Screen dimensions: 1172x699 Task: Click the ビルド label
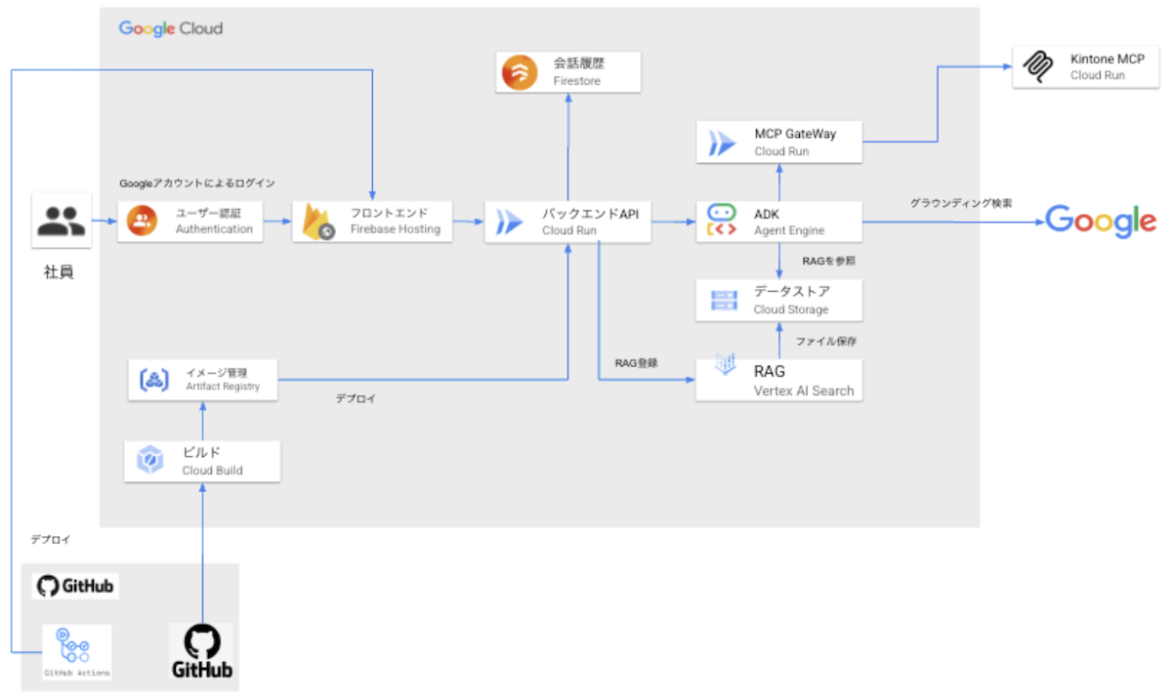tap(201, 452)
